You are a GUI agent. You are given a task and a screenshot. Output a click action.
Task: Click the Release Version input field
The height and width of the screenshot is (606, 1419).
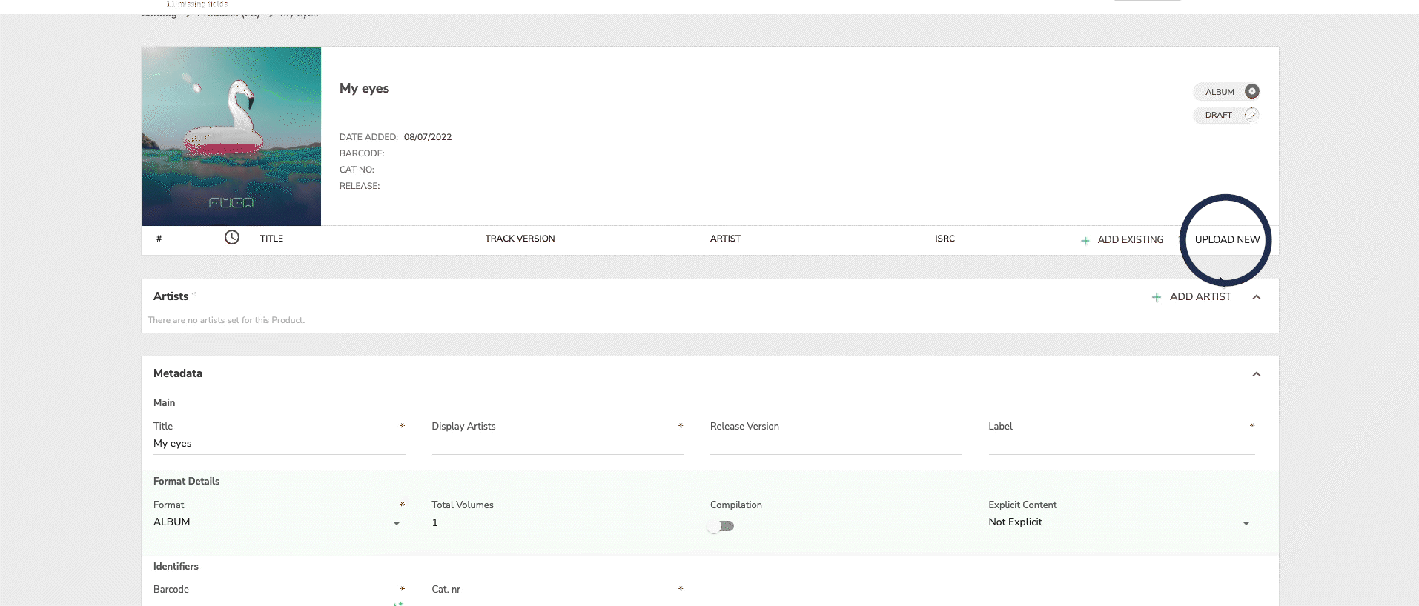[836, 444]
